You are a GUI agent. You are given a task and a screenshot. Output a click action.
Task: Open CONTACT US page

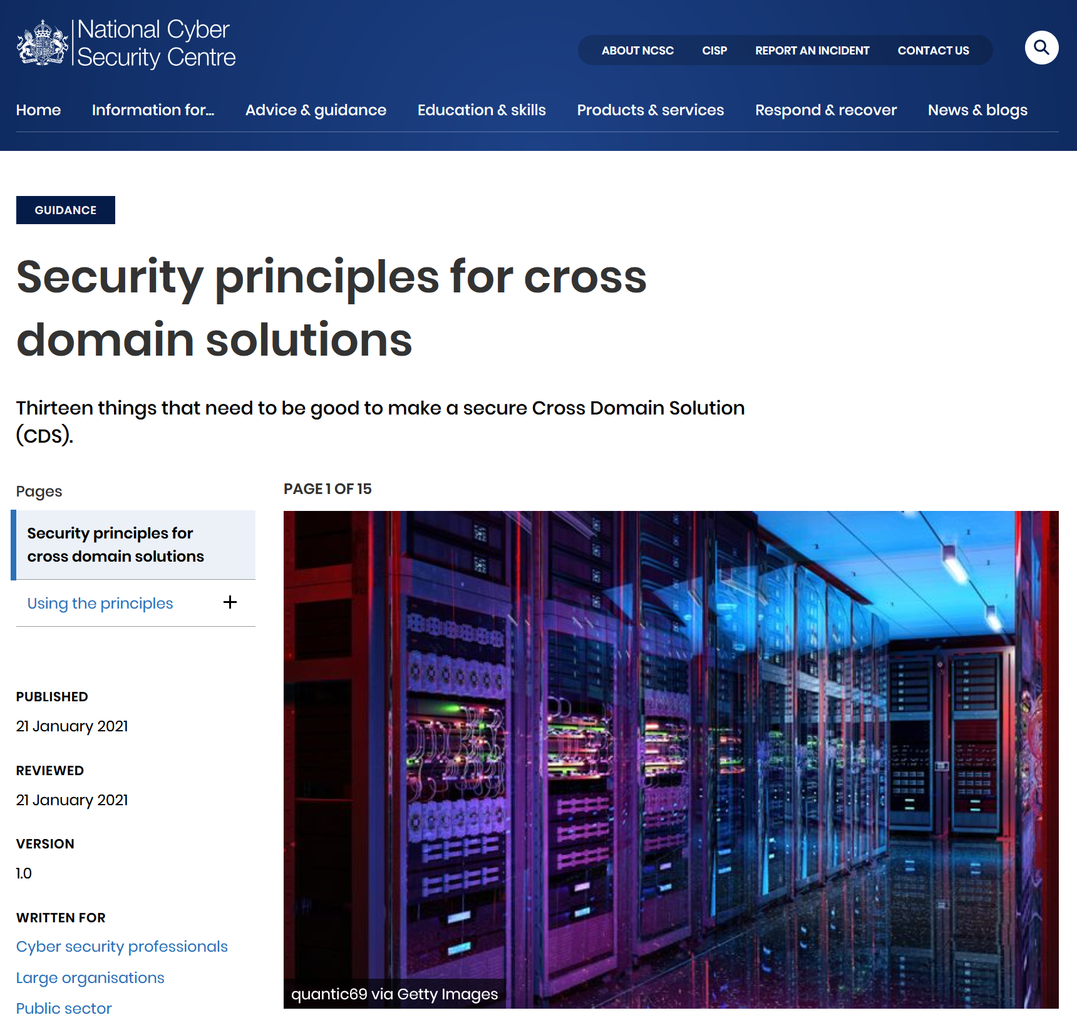933,51
